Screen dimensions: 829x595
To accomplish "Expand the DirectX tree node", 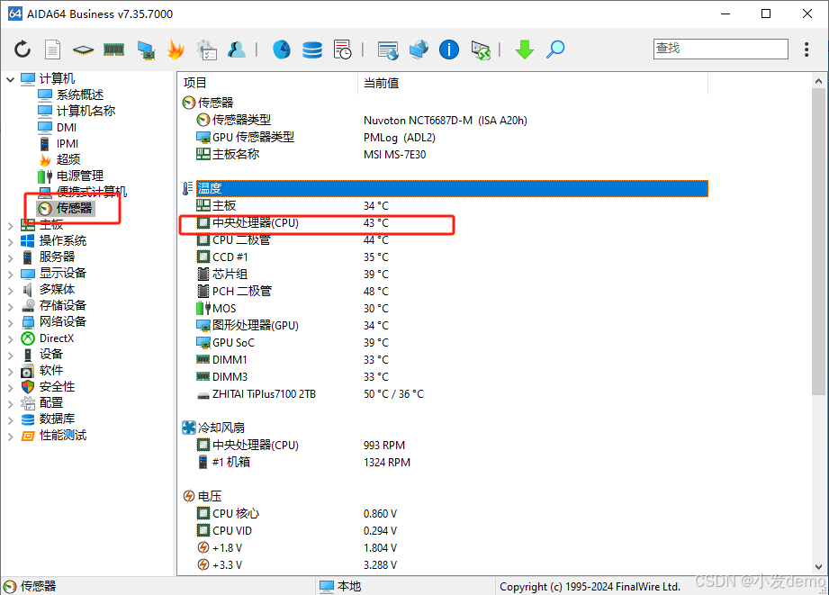I will point(10,339).
